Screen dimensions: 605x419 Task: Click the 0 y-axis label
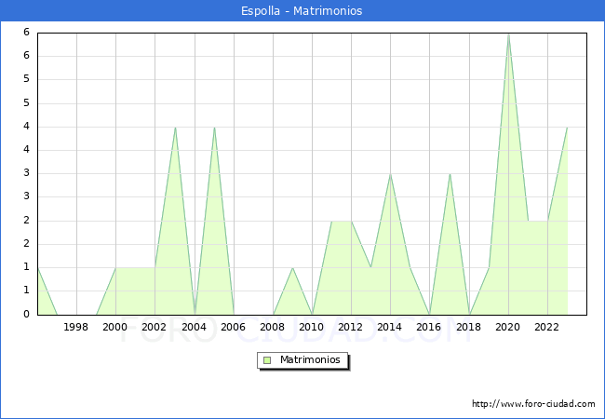coord(26,314)
